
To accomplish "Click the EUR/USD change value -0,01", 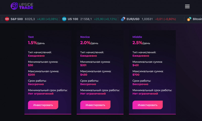I will (x=159, y=19).
